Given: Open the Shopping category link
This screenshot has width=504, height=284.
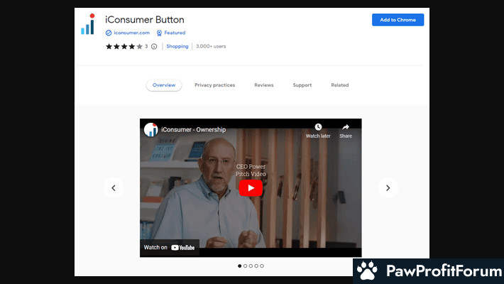Looking at the screenshot, I should (177, 46).
